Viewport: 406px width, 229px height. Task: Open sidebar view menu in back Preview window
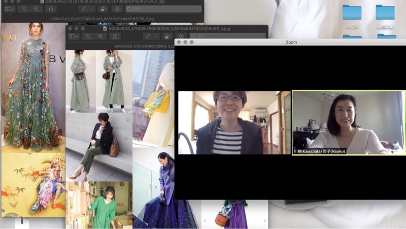coord(10,9)
